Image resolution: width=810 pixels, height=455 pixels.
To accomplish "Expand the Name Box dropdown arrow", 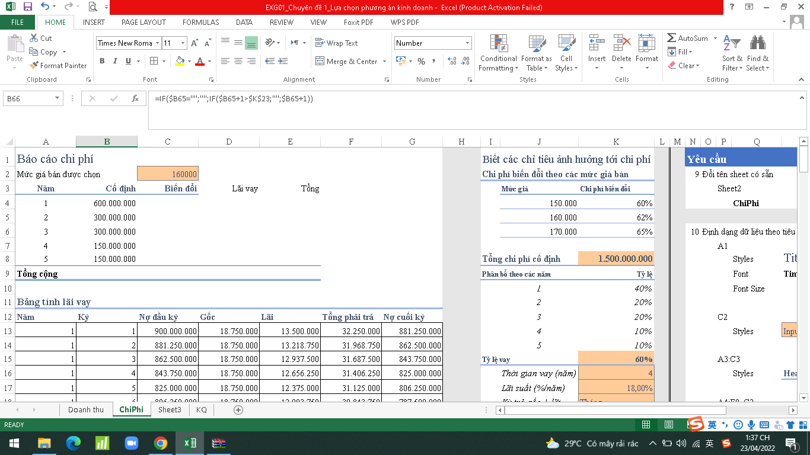I will pos(58,99).
